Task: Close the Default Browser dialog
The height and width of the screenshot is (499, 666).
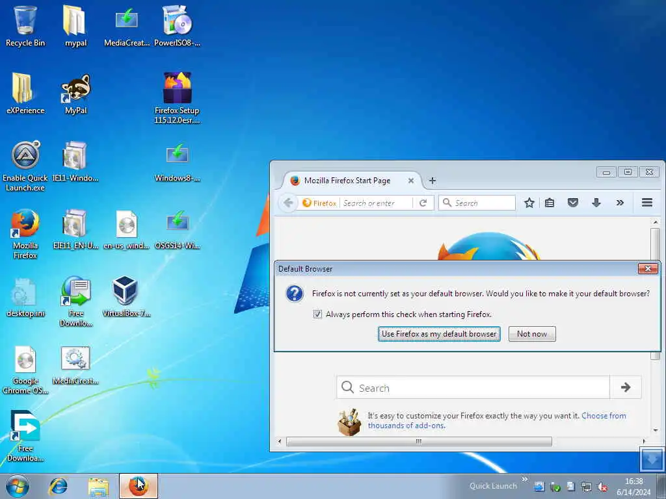Action: coord(648,268)
